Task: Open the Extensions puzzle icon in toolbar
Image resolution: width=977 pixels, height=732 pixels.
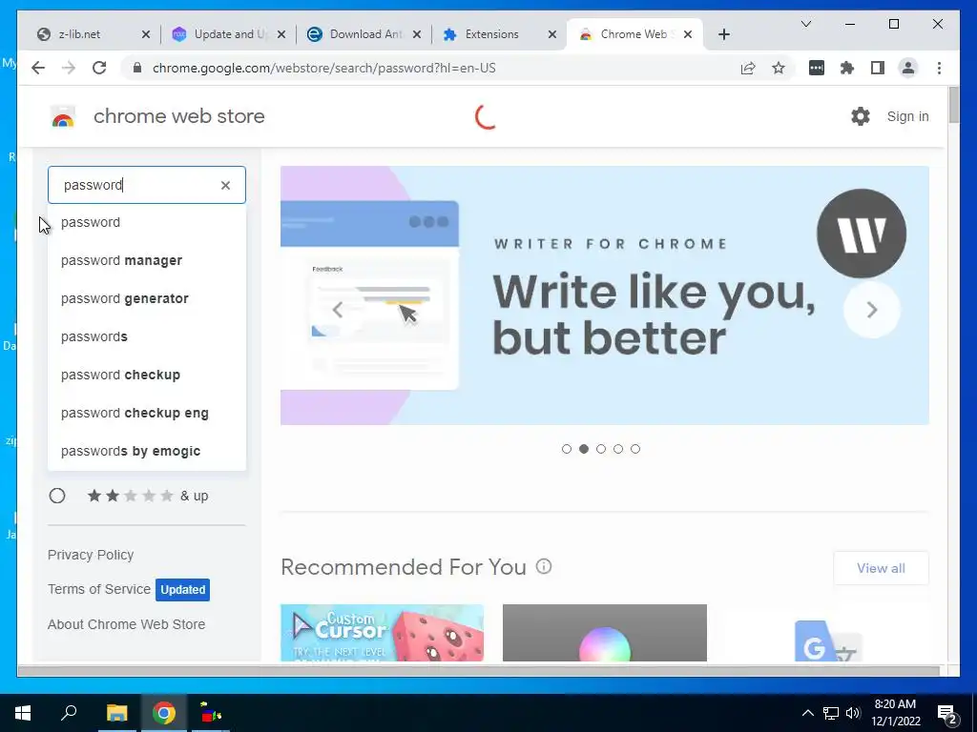Action: [847, 68]
